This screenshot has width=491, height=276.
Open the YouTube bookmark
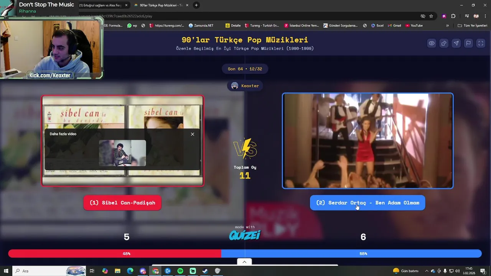pyautogui.click(x=414, y=26)
